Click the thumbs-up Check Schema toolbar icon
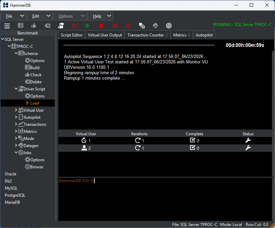Screen dimensions: 275x228 (x=34, y=26)
